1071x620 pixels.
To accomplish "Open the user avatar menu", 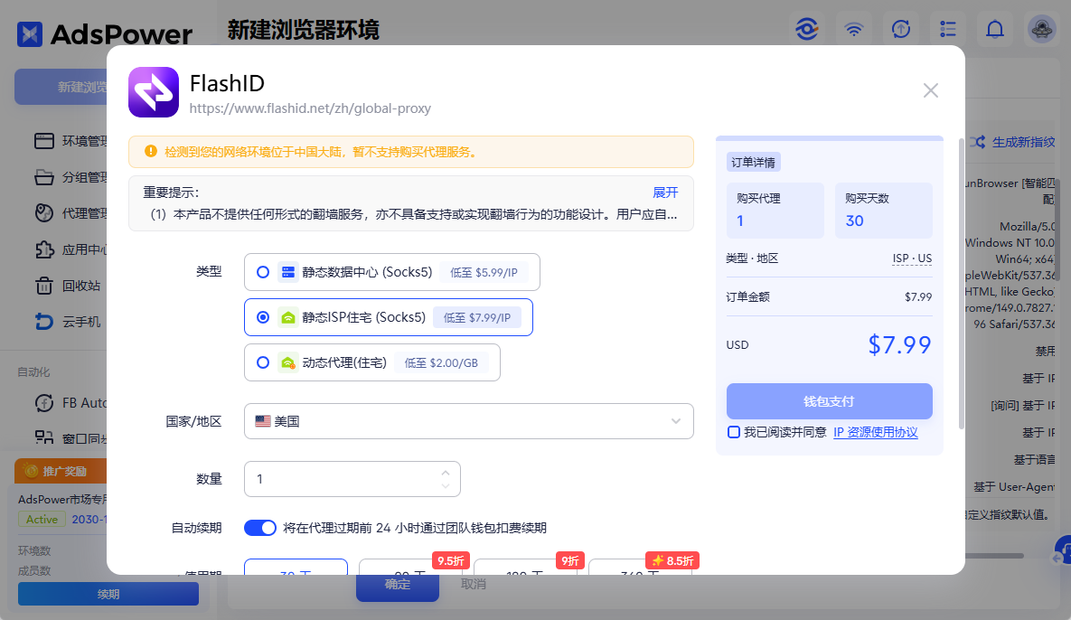I will coord(1042,29).
